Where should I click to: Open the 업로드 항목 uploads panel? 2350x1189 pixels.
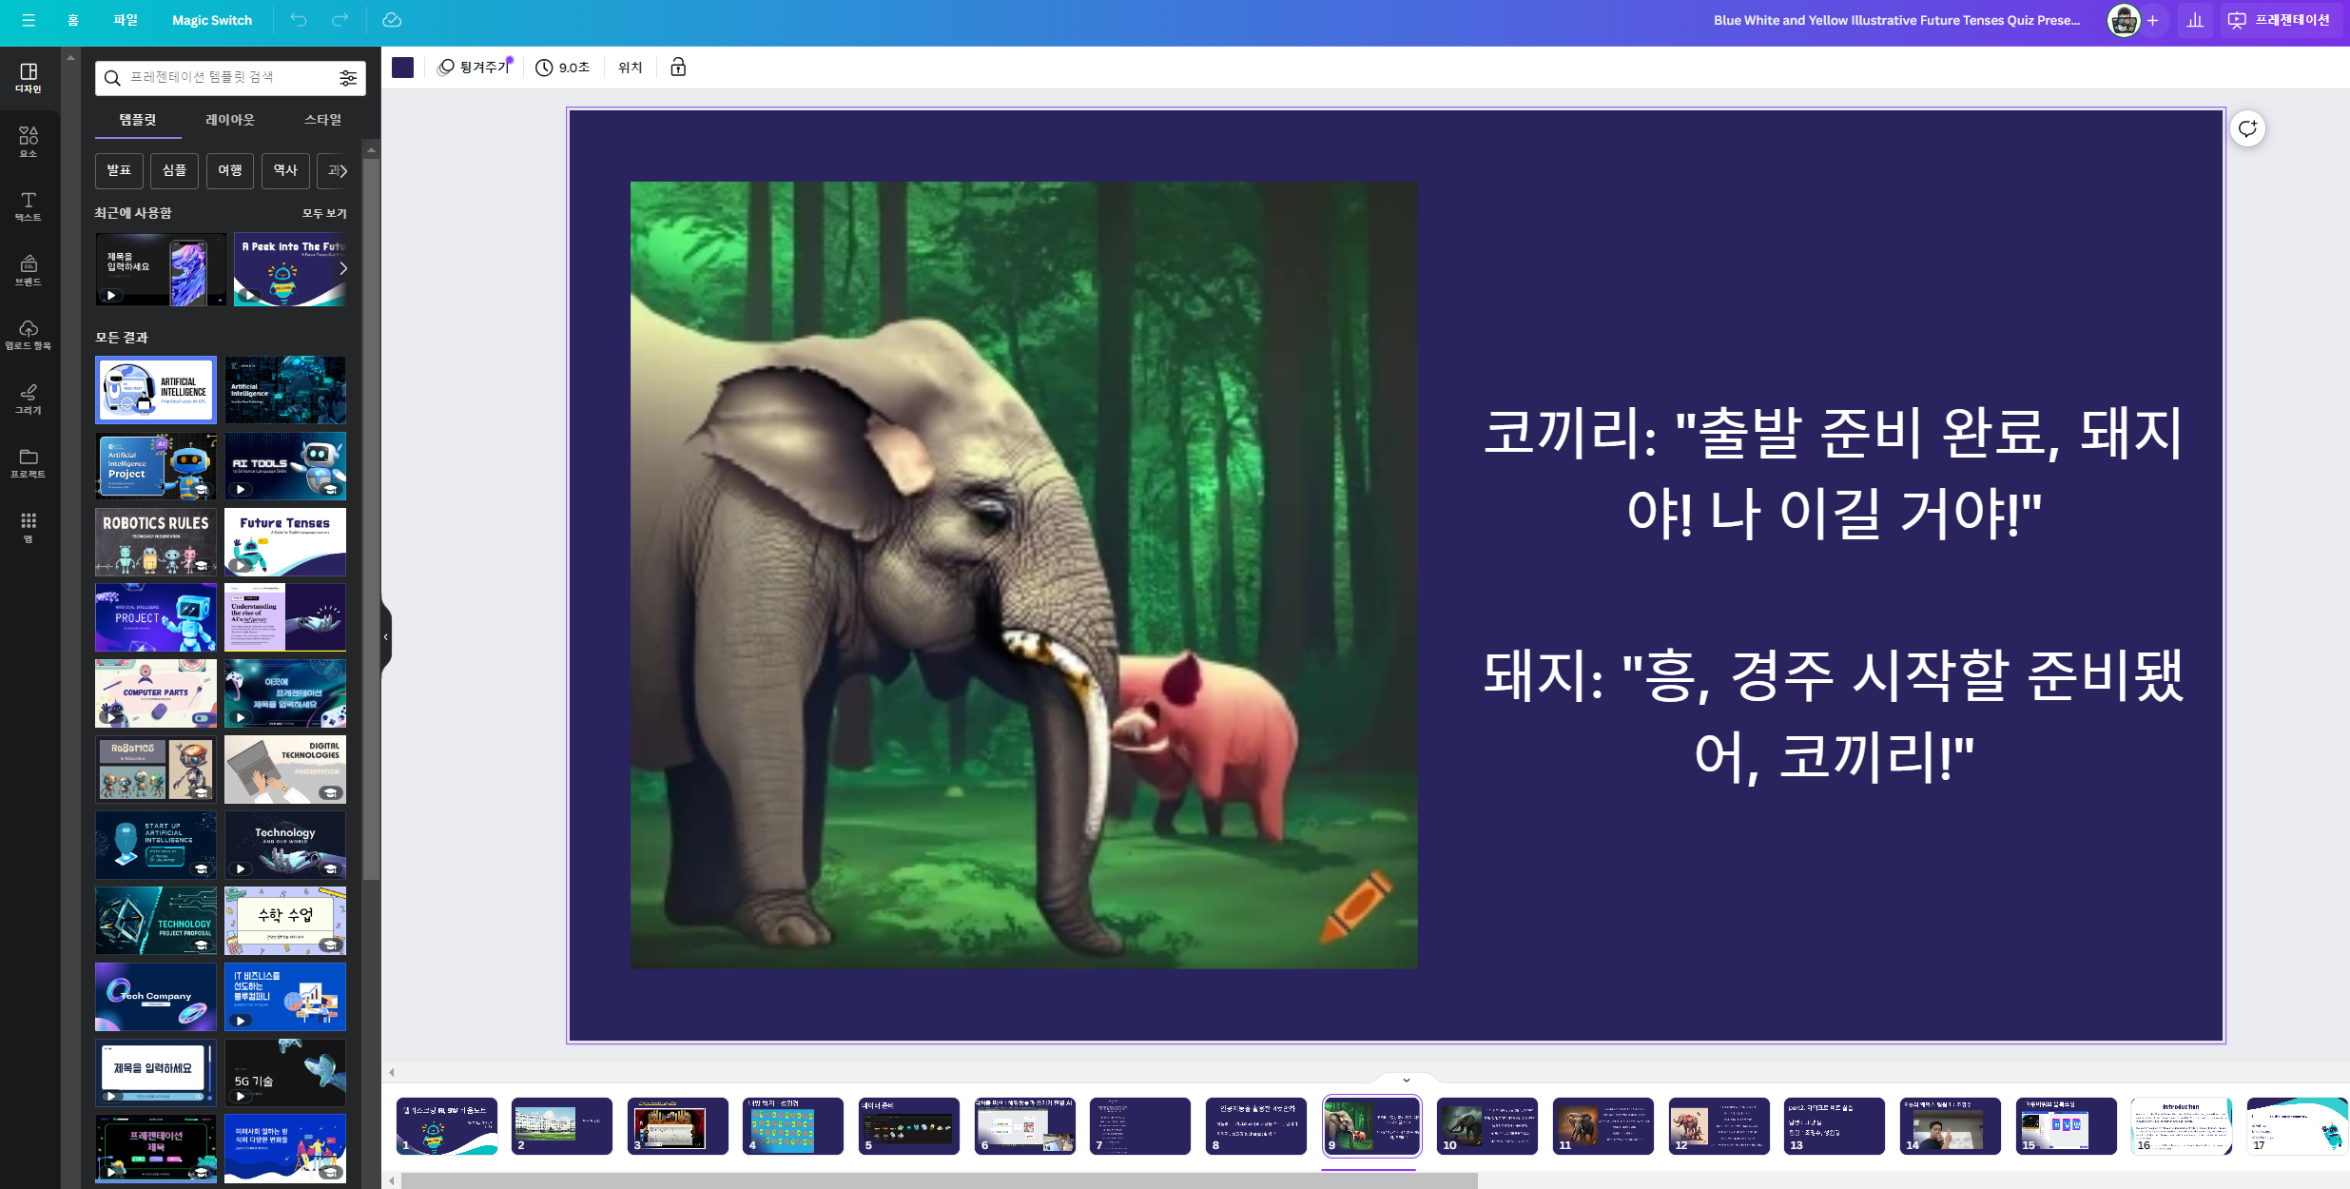[x=29, y=334]
